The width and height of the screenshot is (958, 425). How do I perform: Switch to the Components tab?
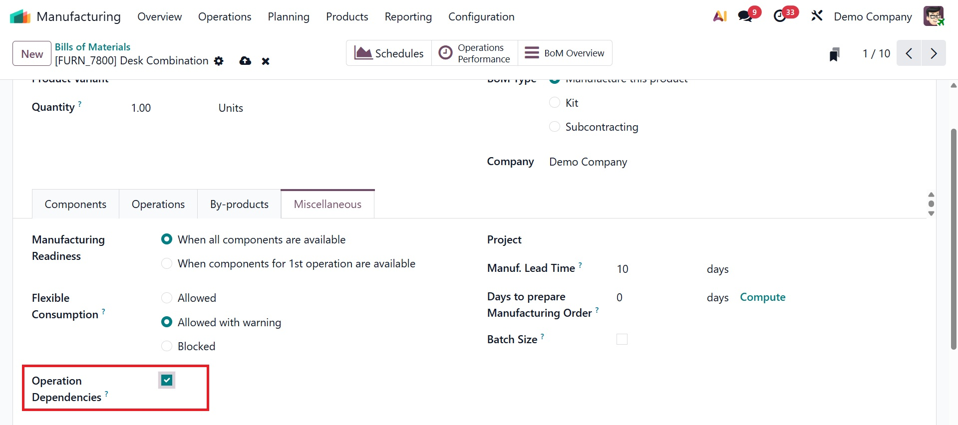point(75,205)
